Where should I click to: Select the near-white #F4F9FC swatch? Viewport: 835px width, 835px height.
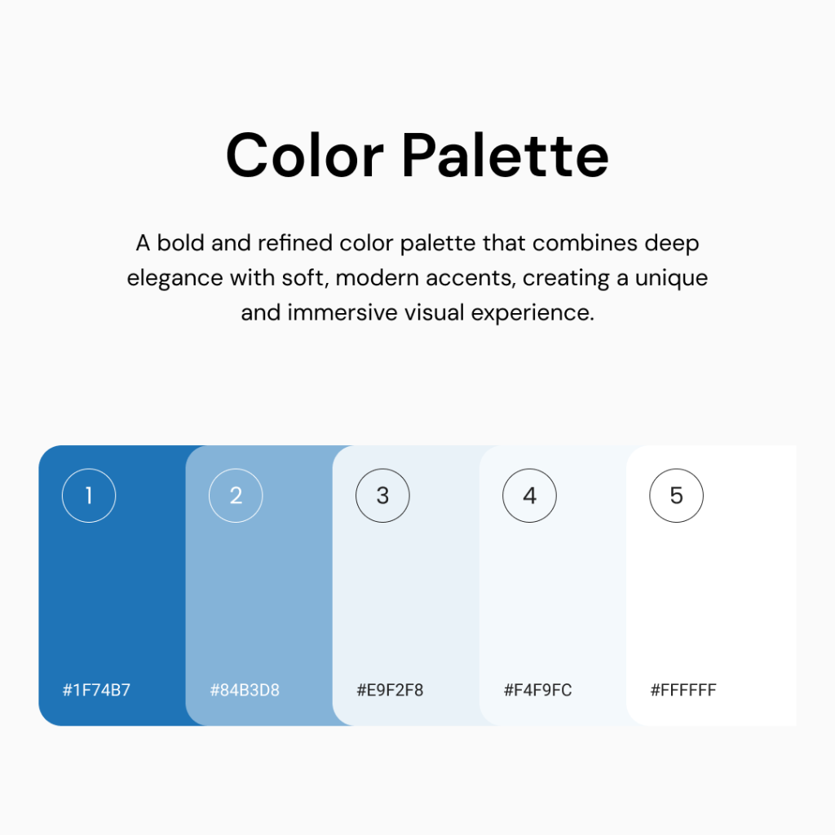point(554,585)
